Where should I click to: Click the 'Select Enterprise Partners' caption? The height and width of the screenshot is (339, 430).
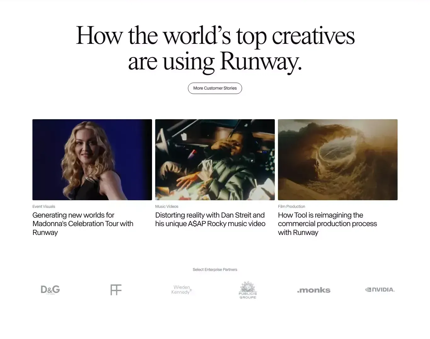215,270
